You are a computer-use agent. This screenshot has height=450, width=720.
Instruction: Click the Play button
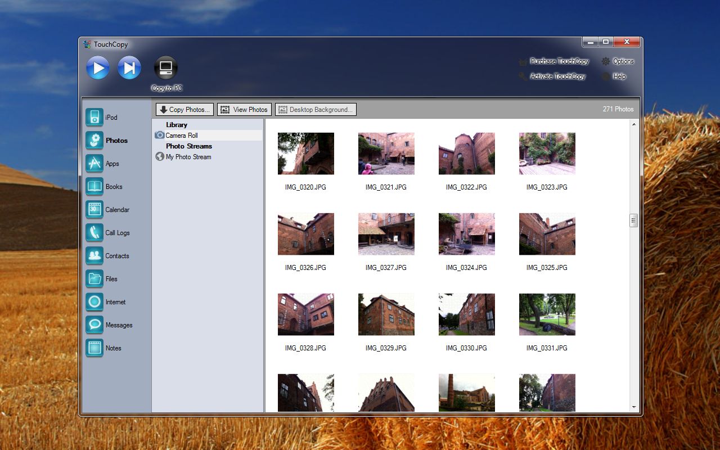coord(98,69)
